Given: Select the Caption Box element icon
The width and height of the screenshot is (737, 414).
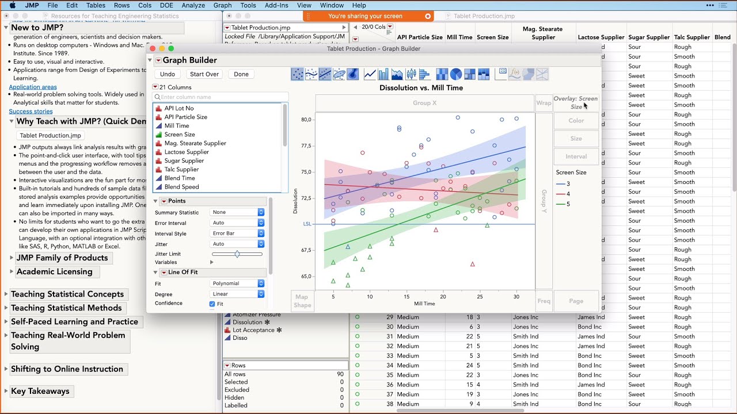Looking at the screenshot, I should [x=500, y=74].
